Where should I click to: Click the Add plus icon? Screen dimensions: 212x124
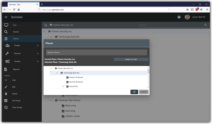coord(6,80)
